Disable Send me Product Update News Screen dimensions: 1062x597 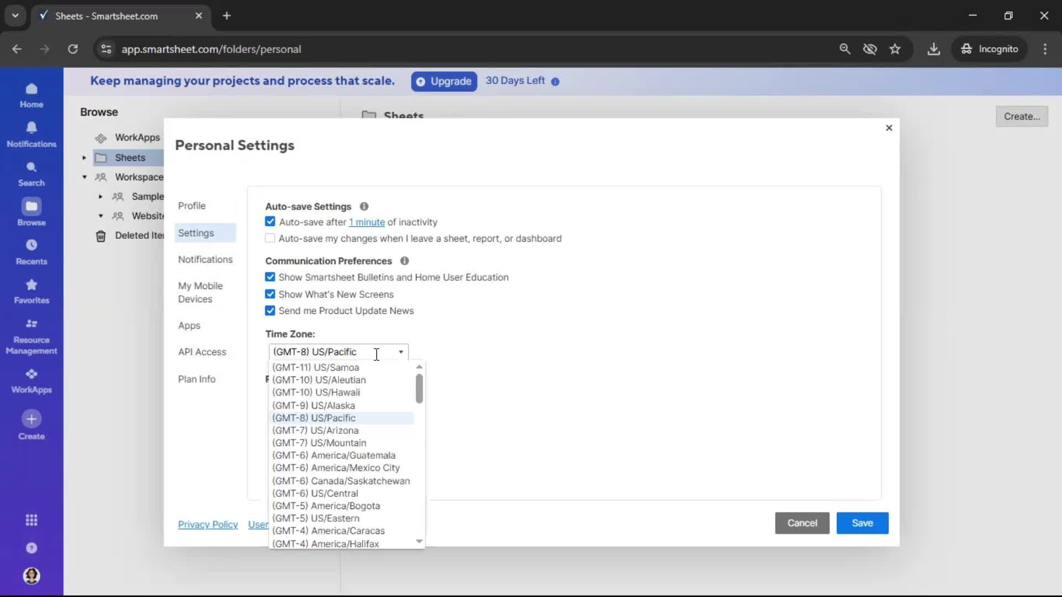(270, 310)
